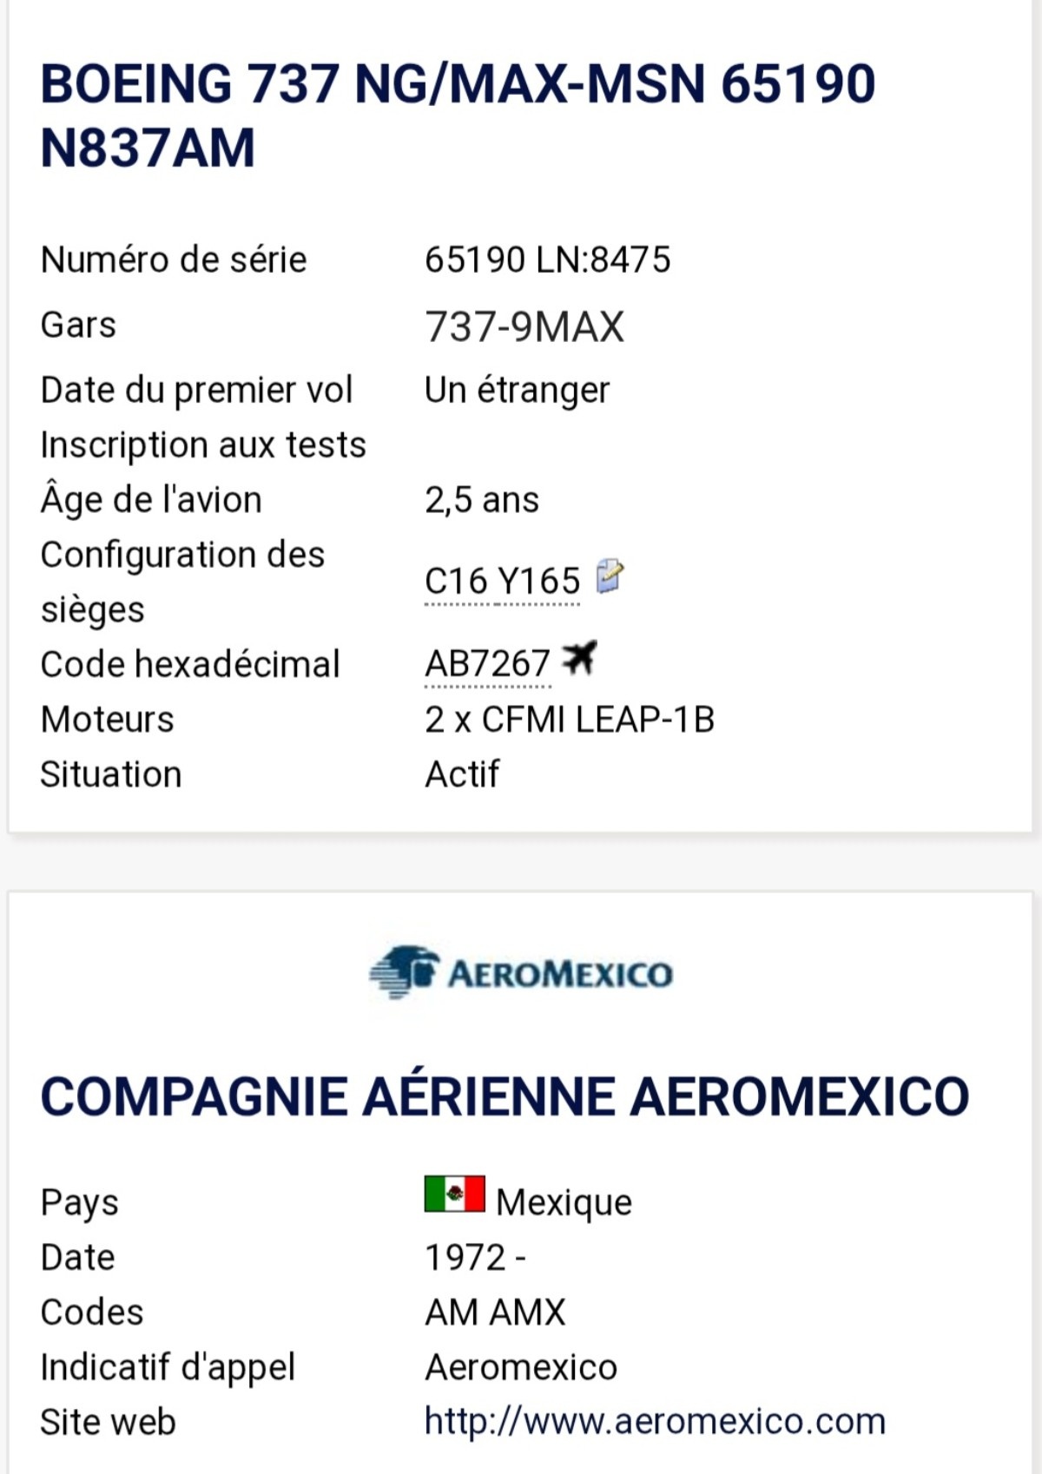Click the Mexique country name
The image size is (1042, 1474).
point(564,1202)
